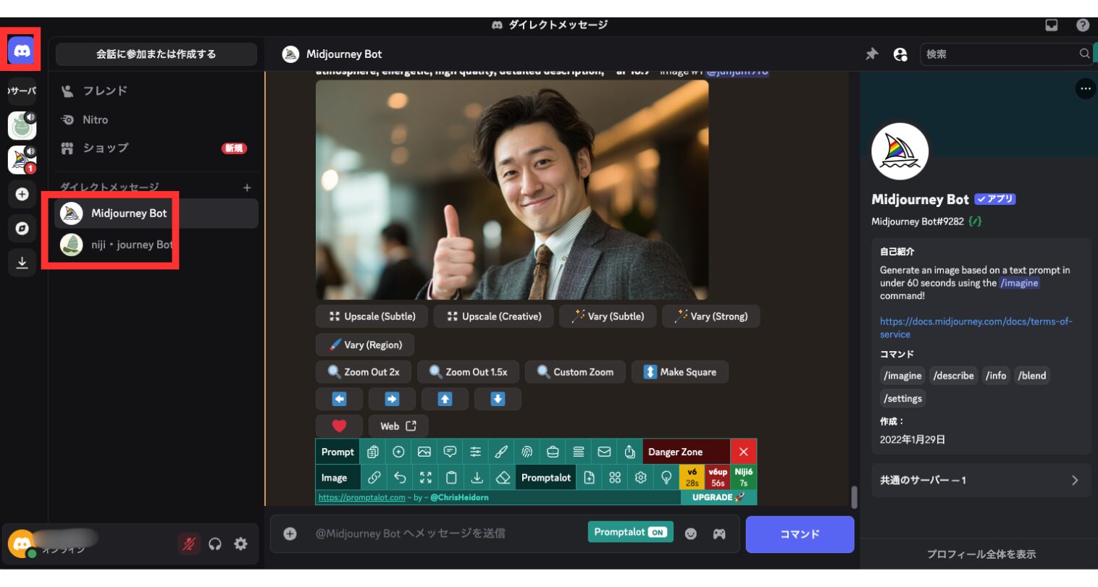The height and width of the screenshot is (587, 1098).
Task: Open niji journey Bot direct message
Action: coord(156,245)
